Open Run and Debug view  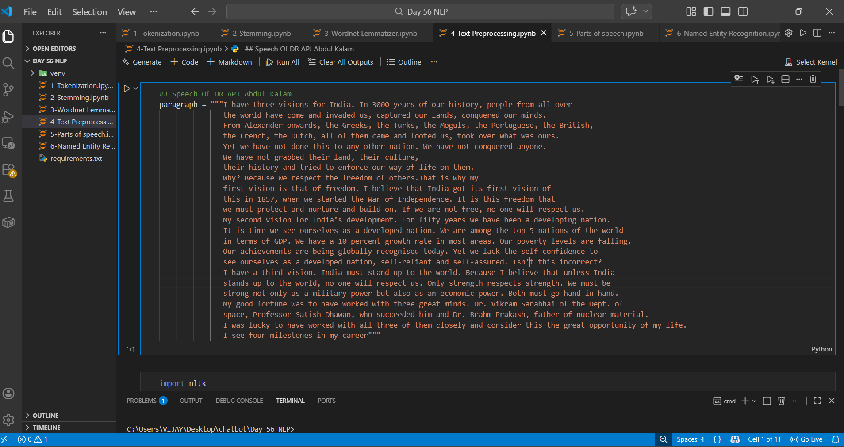coord(8,117)
